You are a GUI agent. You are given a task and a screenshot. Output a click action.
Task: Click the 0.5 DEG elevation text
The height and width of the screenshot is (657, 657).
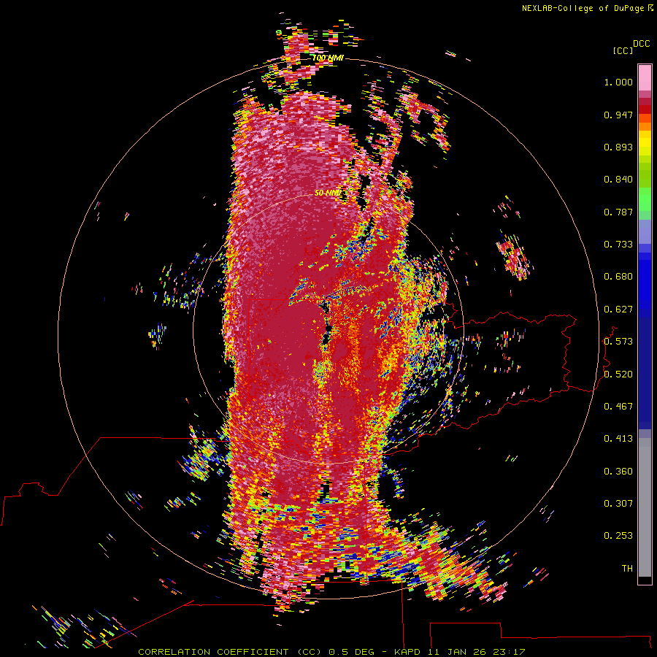tap(353, 652)
